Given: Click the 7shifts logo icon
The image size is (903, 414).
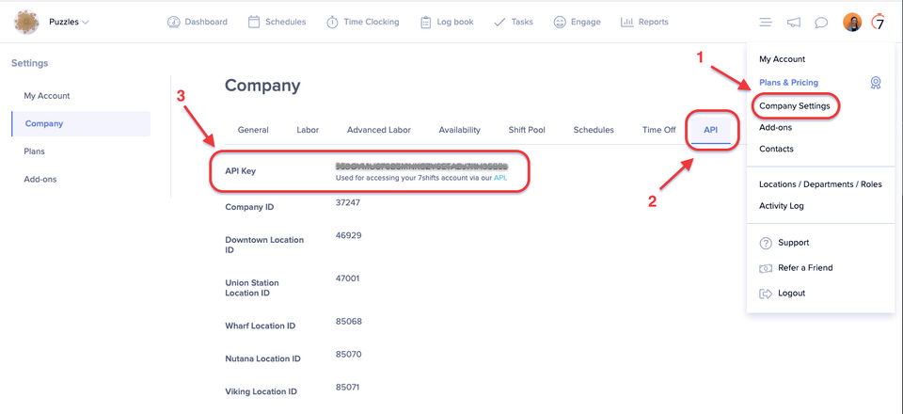Looking at the screenshot, I should click(878, 23).
